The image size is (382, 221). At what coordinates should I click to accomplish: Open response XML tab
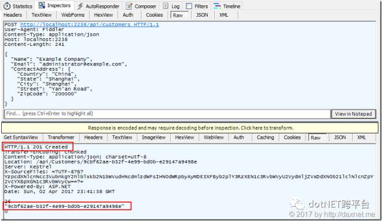click(x=361, y=138)
